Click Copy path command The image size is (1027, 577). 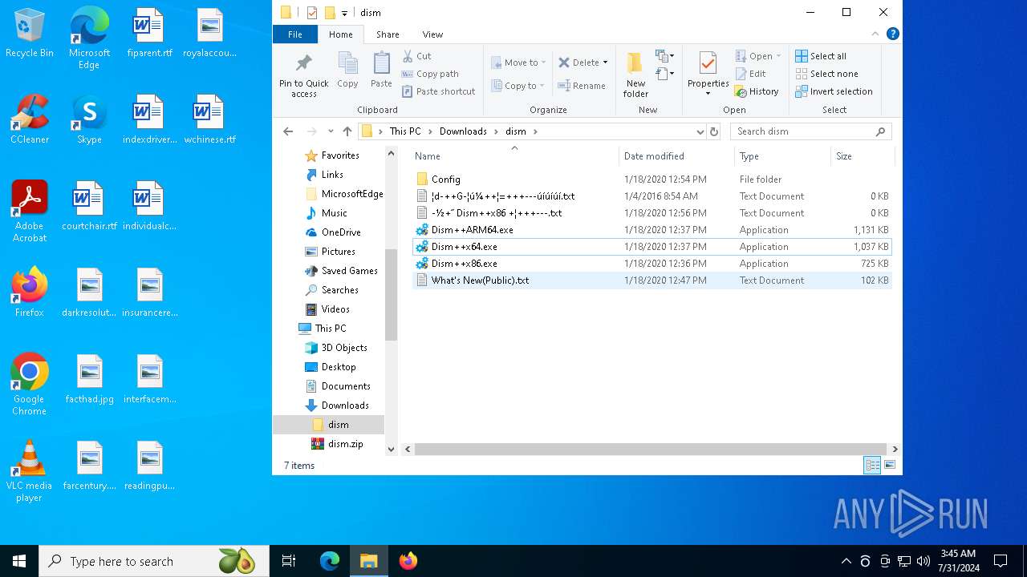[430, 74]
